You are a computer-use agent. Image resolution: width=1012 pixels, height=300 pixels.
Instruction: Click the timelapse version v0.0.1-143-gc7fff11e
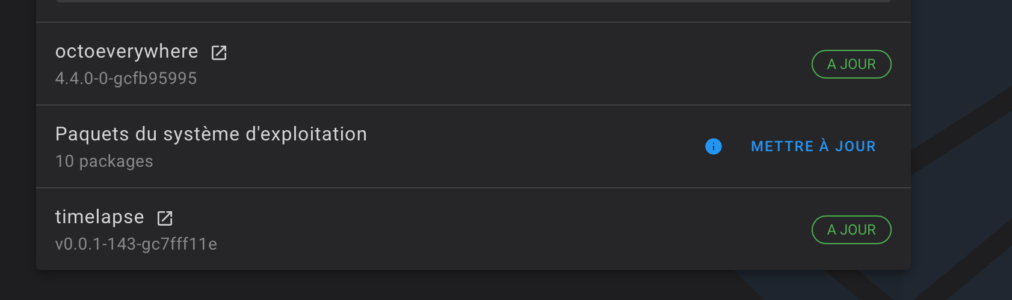pyautogui.click(x=136, y=244)
